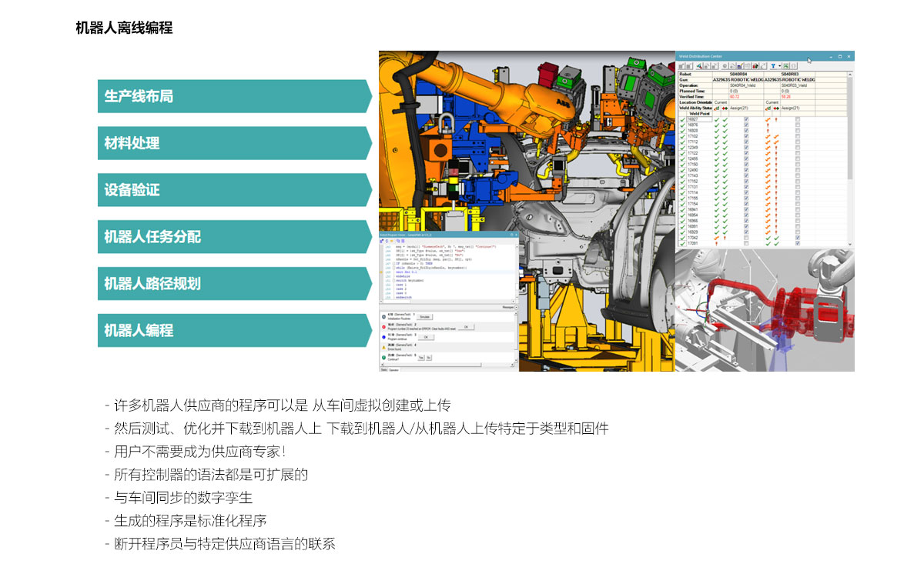Click the red error icon beside message 2
This screenshot has width=924, height=574.
click(384, 327)
